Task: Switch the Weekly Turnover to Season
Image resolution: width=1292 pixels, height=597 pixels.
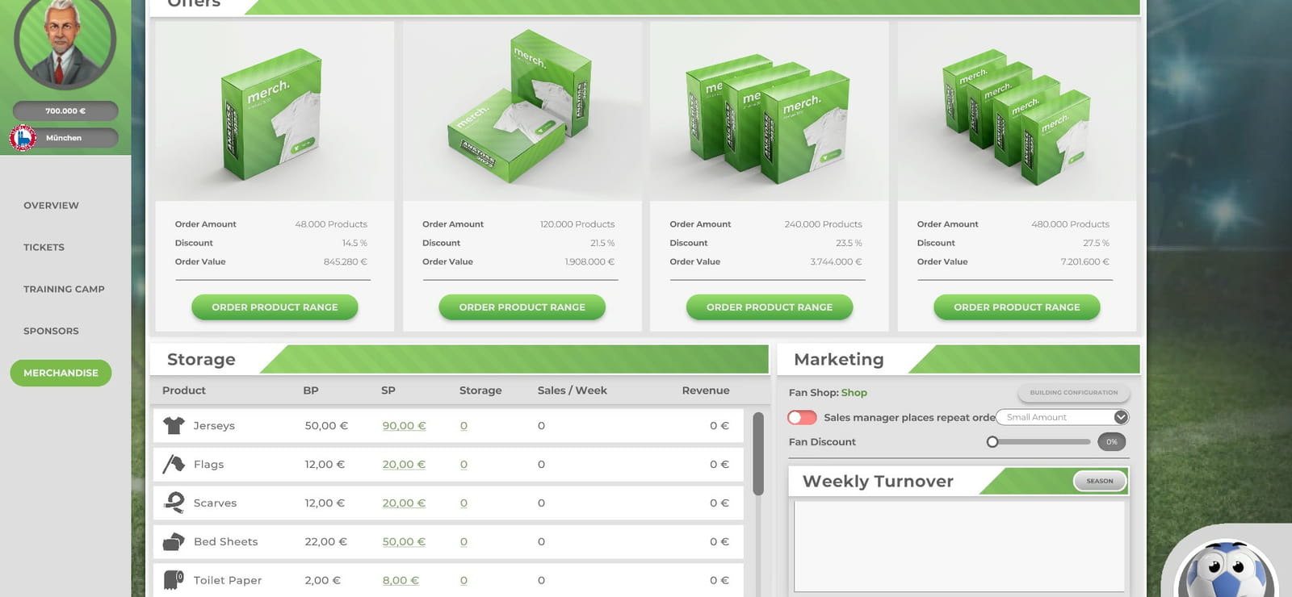Action: point(1099,481)
